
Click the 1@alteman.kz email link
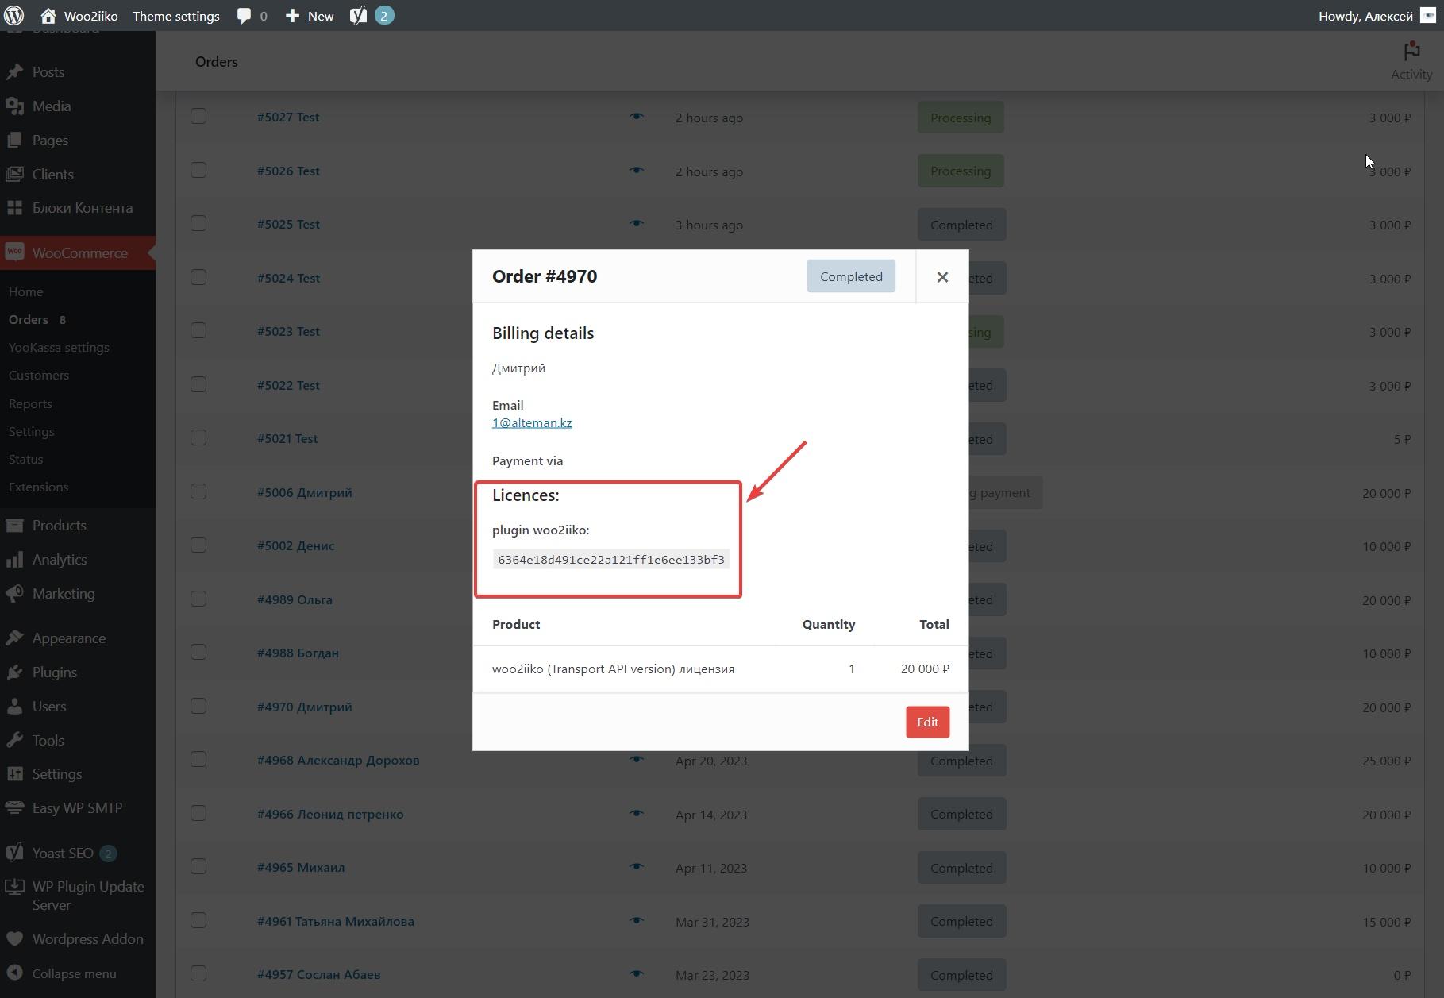pos(532,422)
